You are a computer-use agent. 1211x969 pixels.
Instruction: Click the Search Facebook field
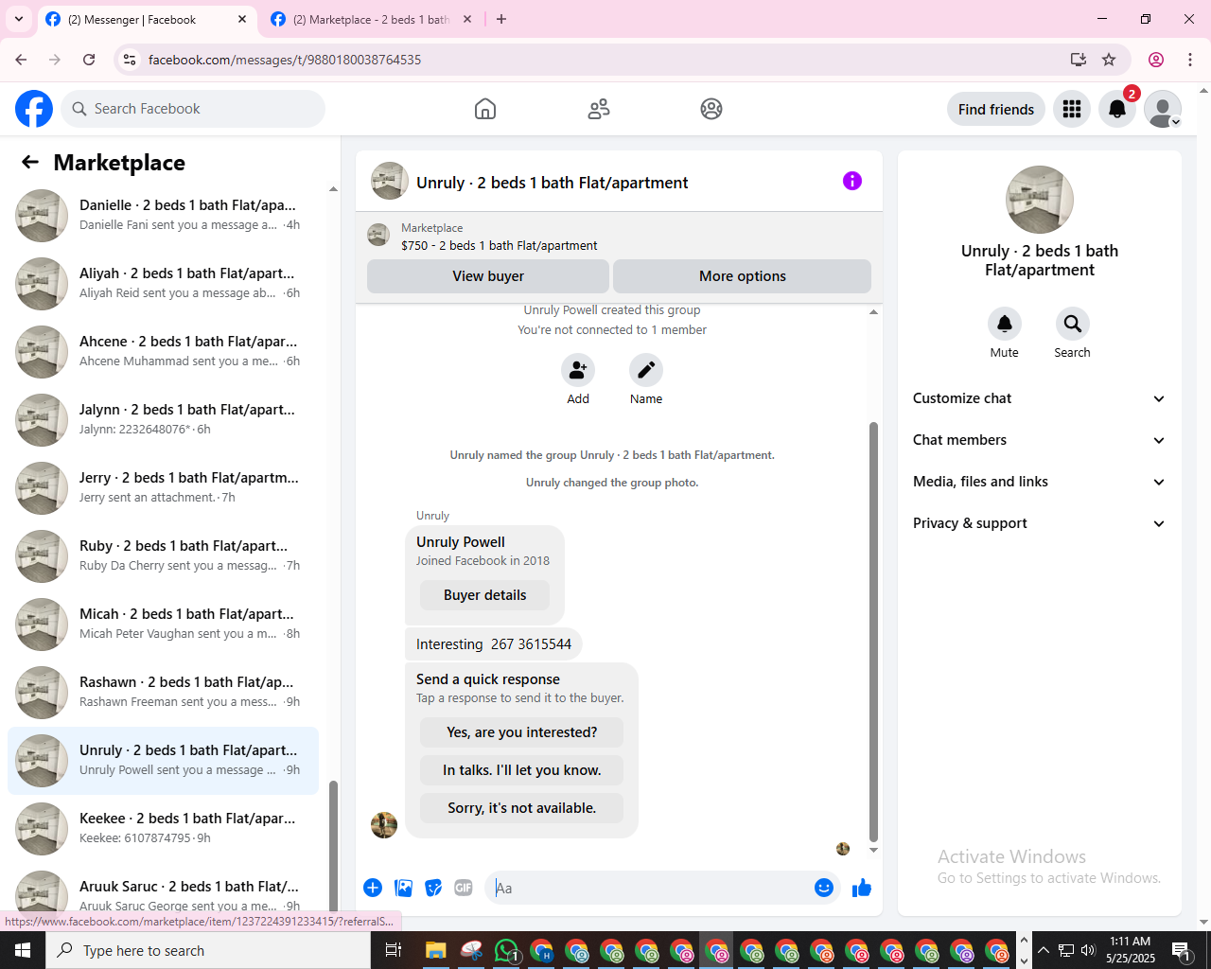(x=193, y=109)
